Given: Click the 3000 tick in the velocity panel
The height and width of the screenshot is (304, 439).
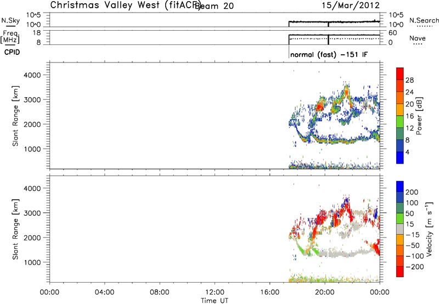Looking at the screenshot, I should coord(32,213).
